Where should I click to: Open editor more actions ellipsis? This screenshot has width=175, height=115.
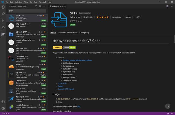pos(172,6)
